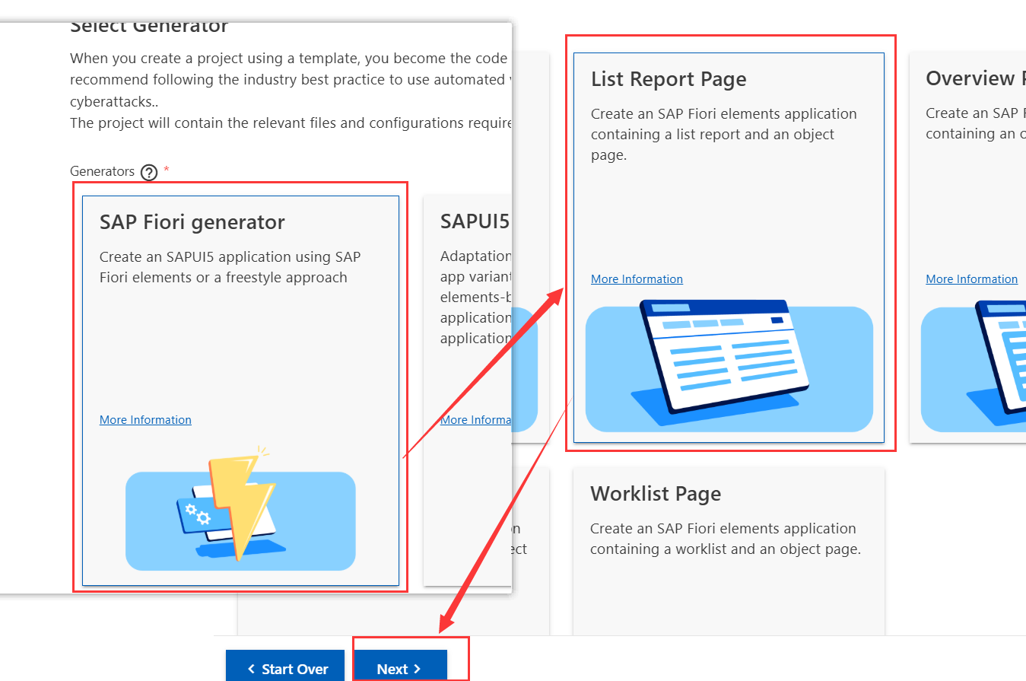Viewport: 1026px width, 681px height.
Task: Open More Information link under SAP Fiori generator
Action: (x=145, y=420)
